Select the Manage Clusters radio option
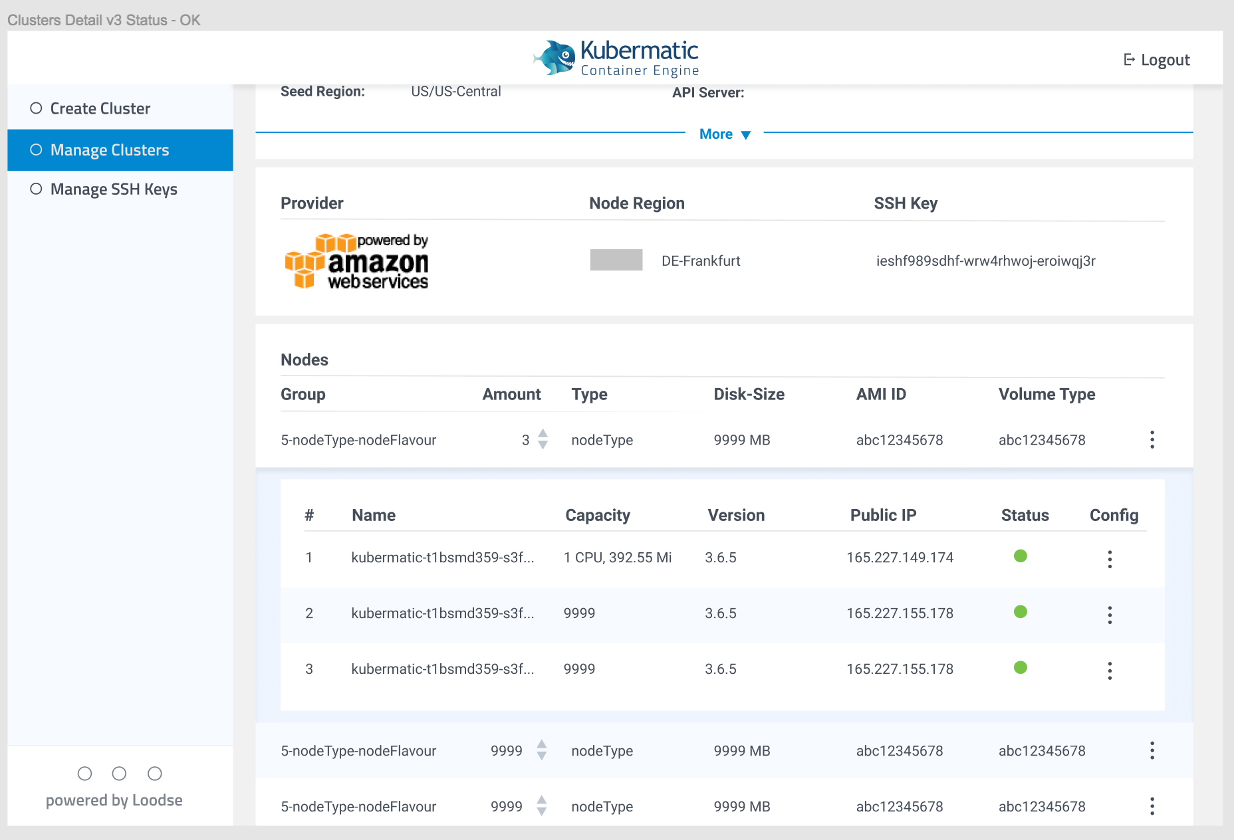The width and height of the screenshot is (1234, 840). (x=35, y=150)
